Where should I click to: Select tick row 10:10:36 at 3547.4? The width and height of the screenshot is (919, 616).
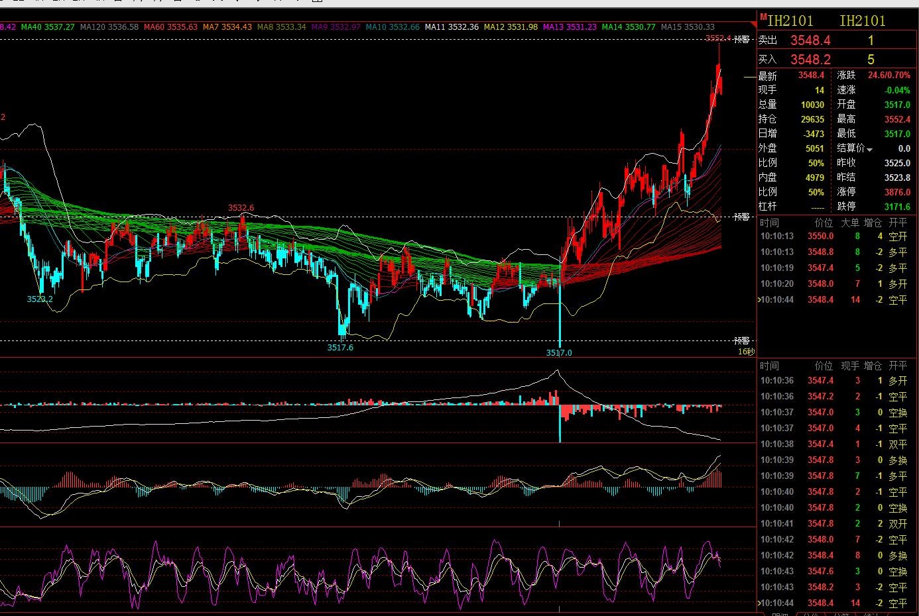click(837, 381)
